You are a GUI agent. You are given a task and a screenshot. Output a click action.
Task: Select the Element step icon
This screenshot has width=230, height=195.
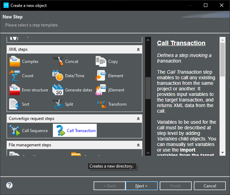tap(101, 75)
